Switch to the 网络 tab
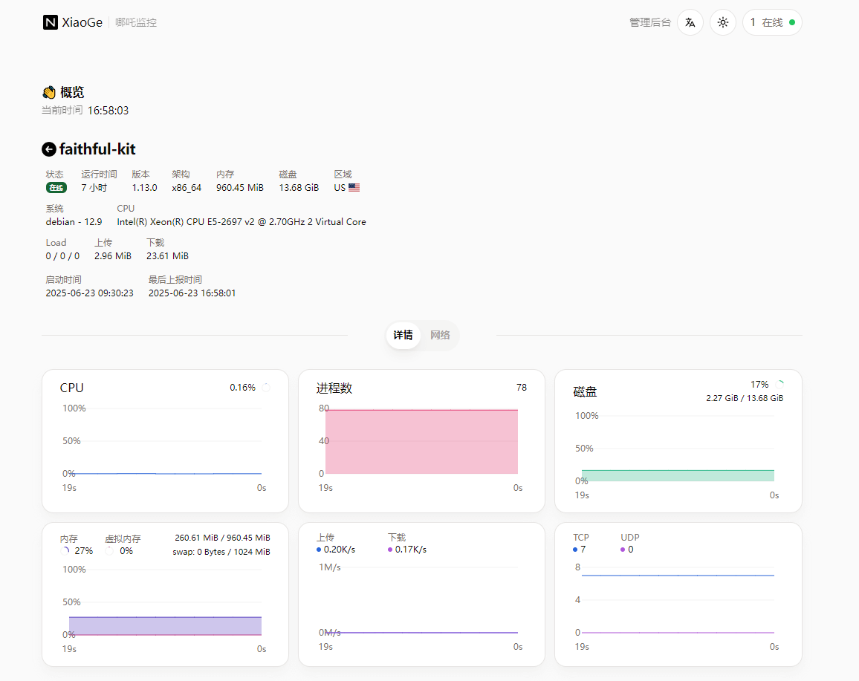Viewport: 859px width, 681px height. pos(441,335)
